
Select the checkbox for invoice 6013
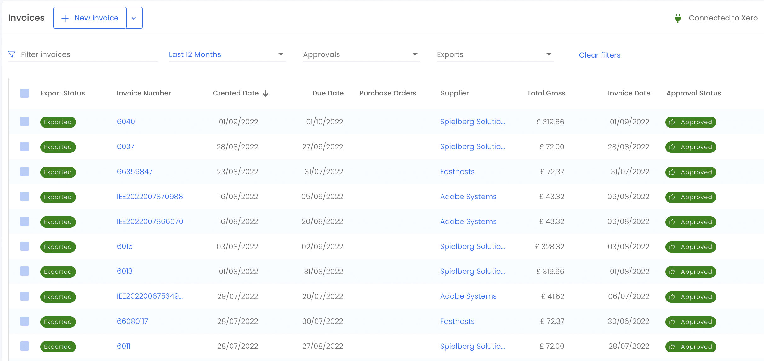pos(25,271)
